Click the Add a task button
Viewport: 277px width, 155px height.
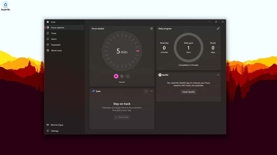pos(122,117)
